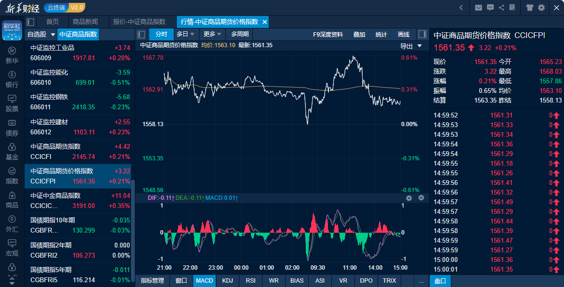
Task: Open the 股票 sidebar section
Action: click(12, 103)
